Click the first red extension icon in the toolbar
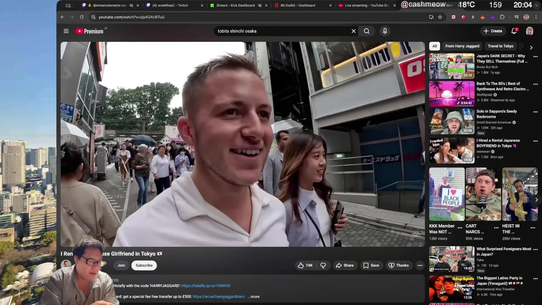Screen dimensions: 542x305 click(x=454, y=17)
